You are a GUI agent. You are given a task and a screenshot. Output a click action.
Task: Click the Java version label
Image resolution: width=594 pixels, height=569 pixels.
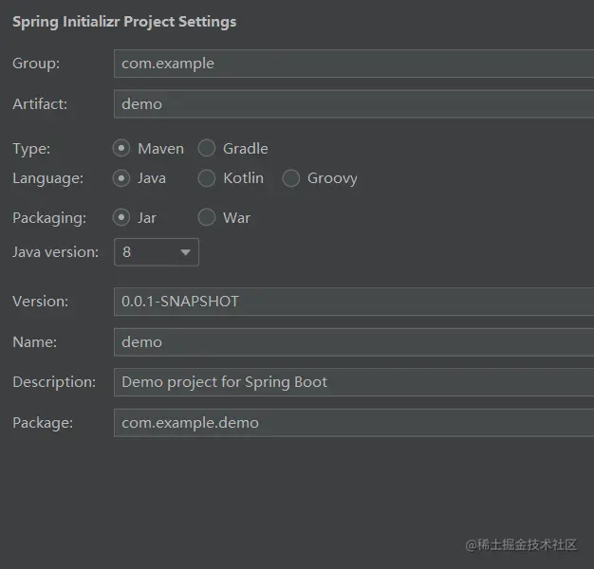point(56,252)
